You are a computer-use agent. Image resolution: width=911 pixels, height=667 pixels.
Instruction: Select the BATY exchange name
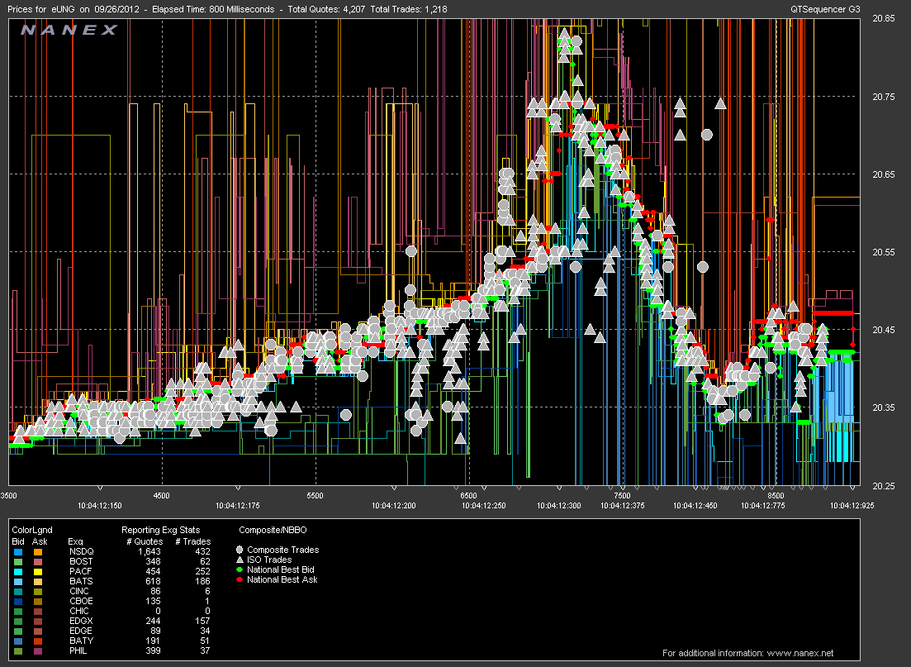(x=81, y=641)
